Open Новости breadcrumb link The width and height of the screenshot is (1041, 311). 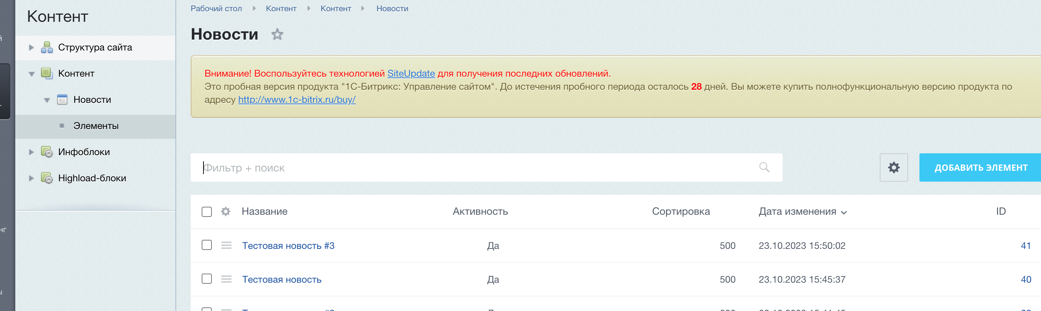392,8
